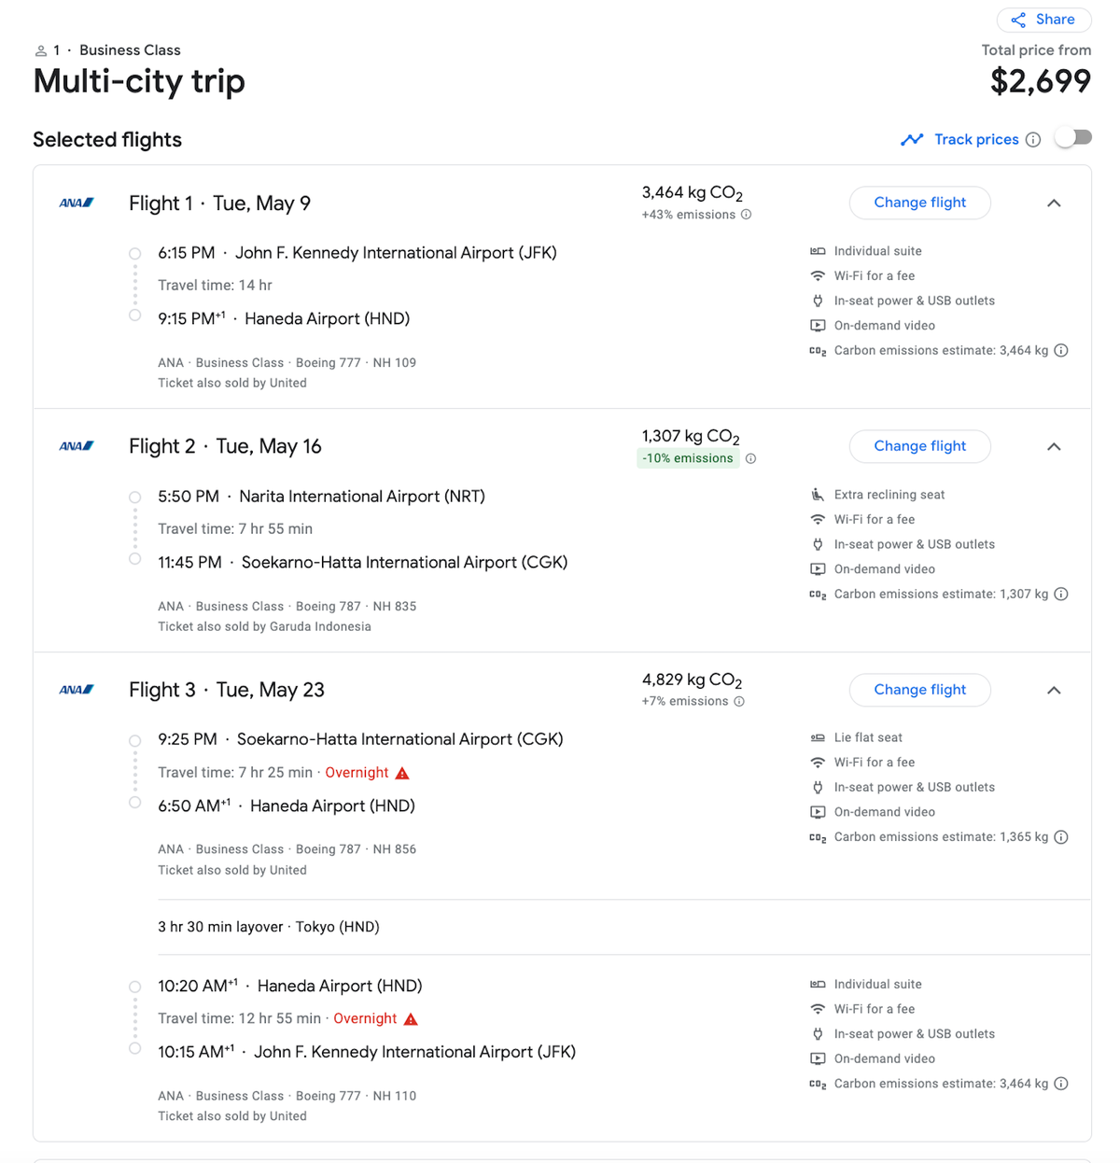Click the Track prices line-graph icon

pos(913,138)
